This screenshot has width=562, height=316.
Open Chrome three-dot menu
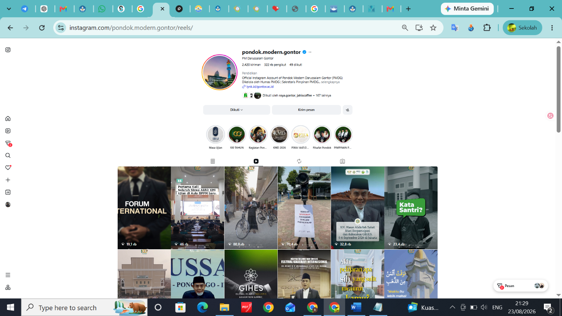[552, 28]
